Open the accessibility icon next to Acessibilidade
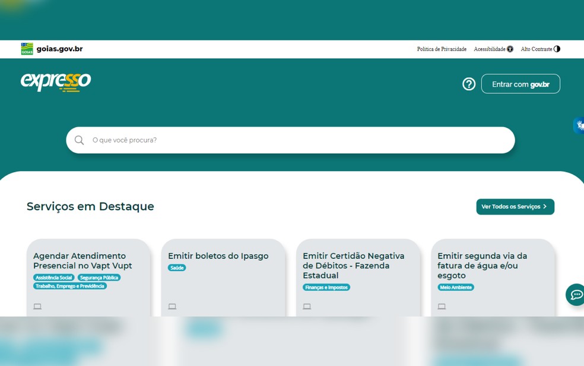The image size is (584, 366). tap(510, 49)
